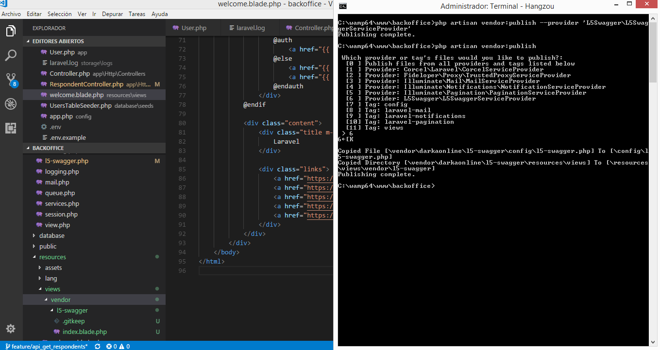Open the Depurar menu
The height and width of the screenshot is (350, 660).
[112, 14]
